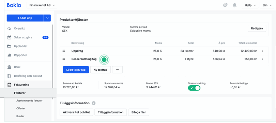Click the Fakturering invoice icon
276x123 pixels.
click(9, 85)
